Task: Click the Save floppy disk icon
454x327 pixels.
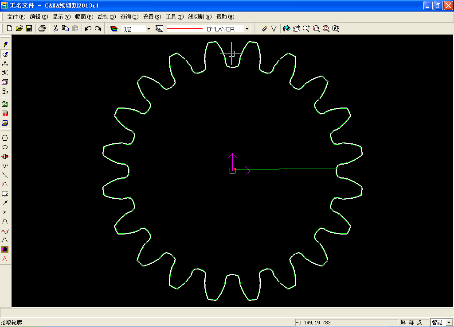Action: point(29,28)
